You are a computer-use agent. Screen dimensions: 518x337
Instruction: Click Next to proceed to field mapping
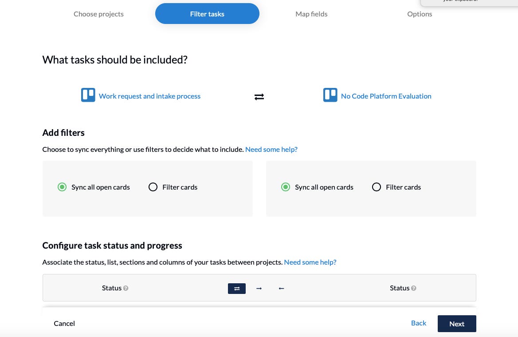coord(457,323)
